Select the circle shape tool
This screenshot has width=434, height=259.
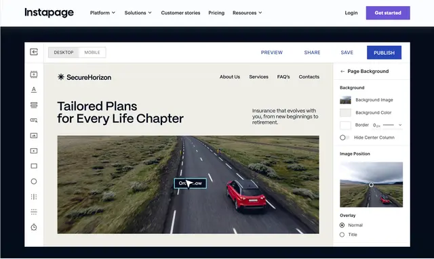point(34,181)
